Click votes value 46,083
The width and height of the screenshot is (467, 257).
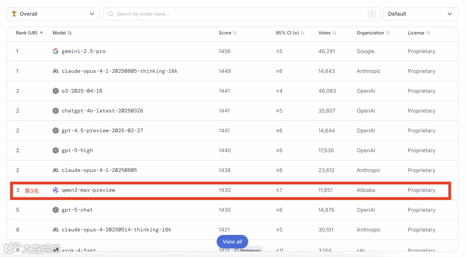pyautogui.click(x=327, y=91)
